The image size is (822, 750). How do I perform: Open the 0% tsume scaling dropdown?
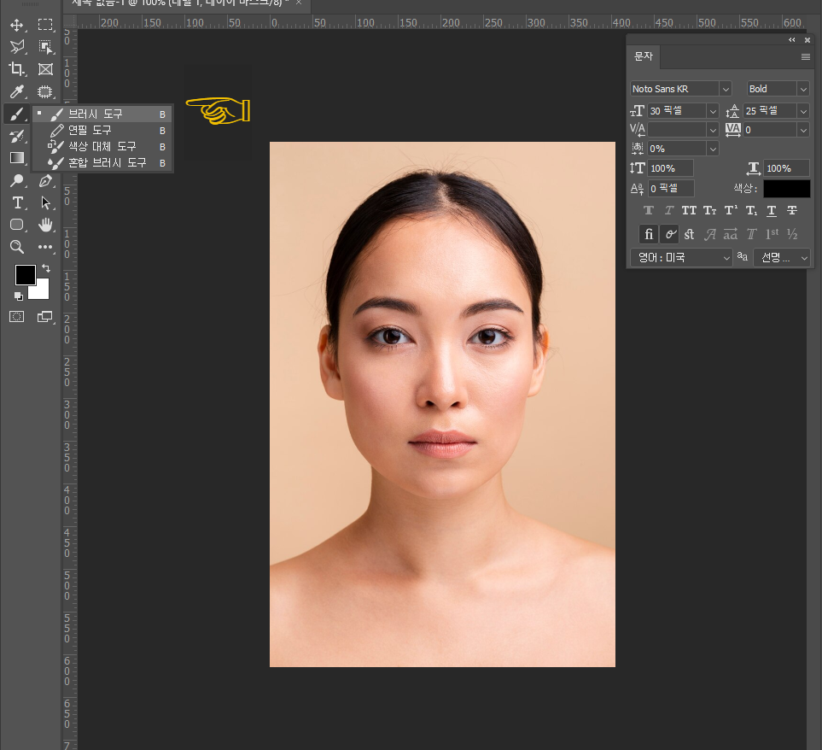coord(713,149)
